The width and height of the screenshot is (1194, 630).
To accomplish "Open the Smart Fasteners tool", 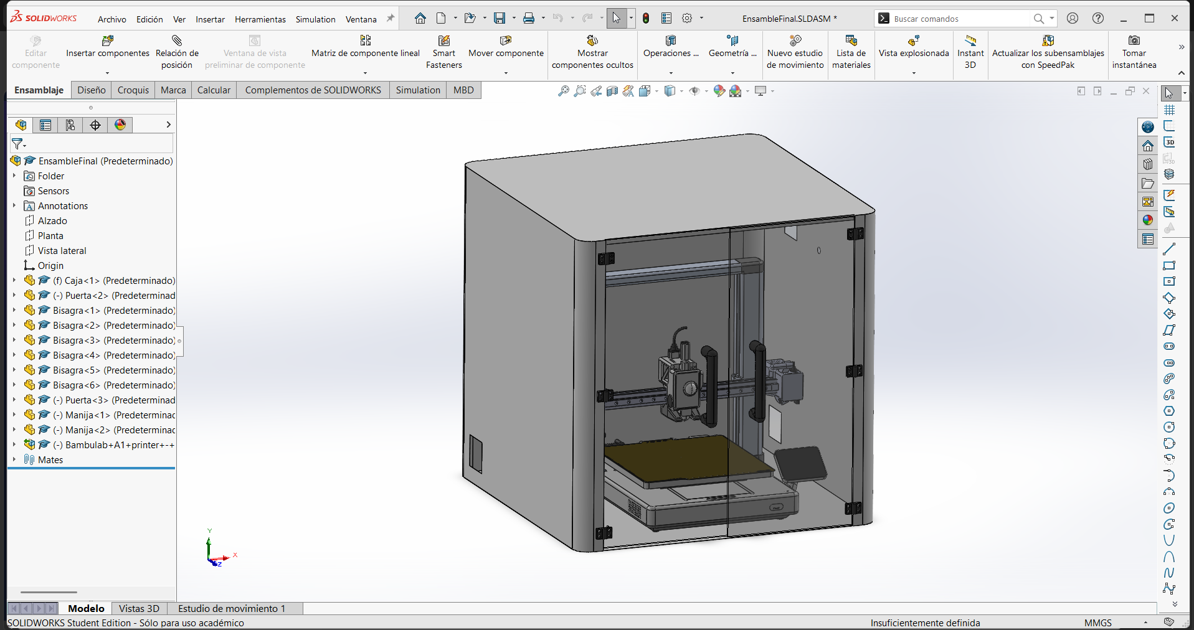I will click(x=444, y=52).
